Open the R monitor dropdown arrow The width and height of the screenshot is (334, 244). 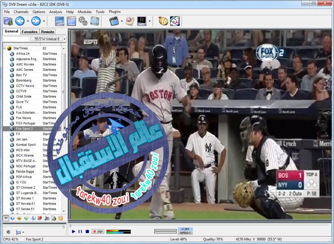pos(150,21)
